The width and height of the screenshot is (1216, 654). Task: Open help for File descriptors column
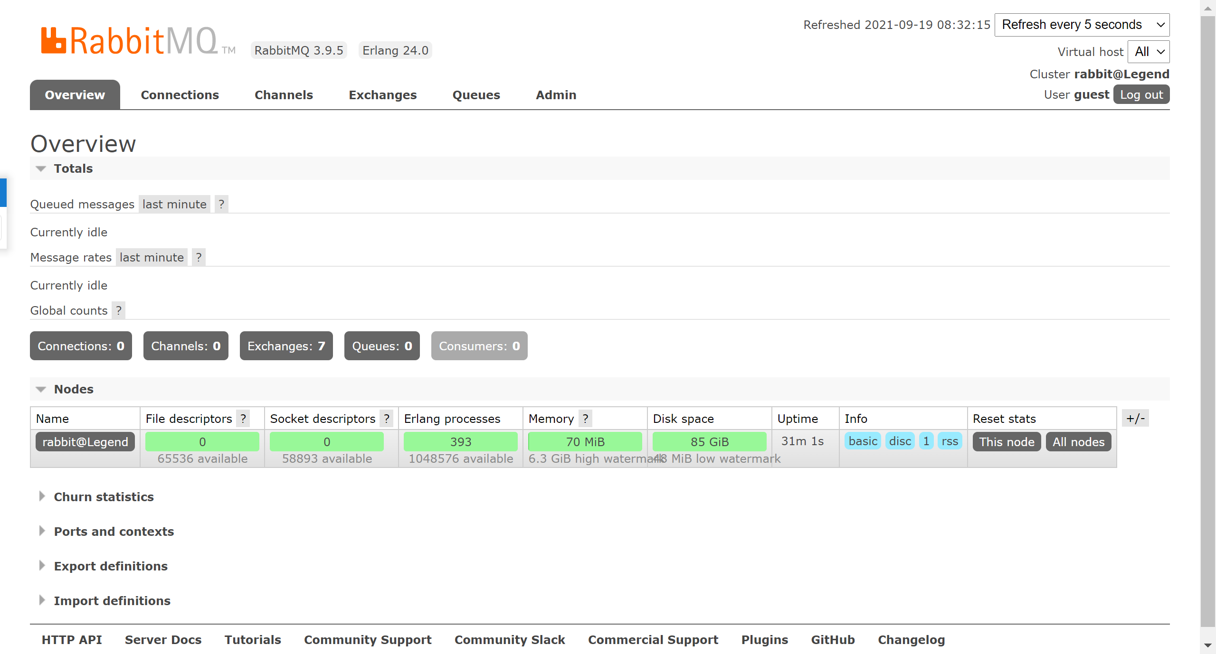click(243, 419)
